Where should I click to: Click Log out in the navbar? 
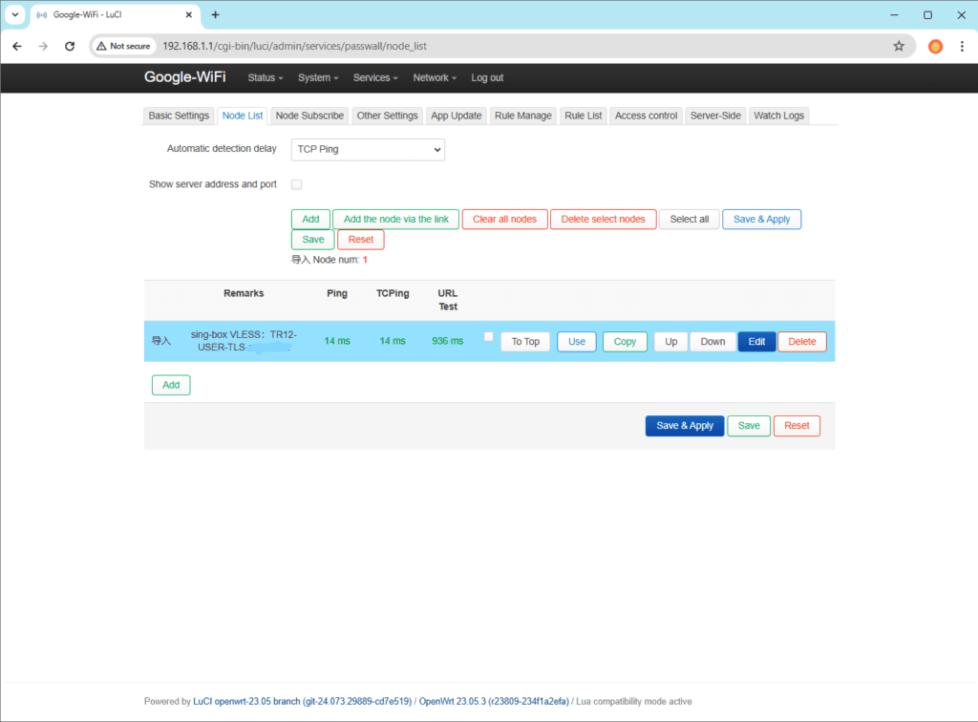click(487, 77)
